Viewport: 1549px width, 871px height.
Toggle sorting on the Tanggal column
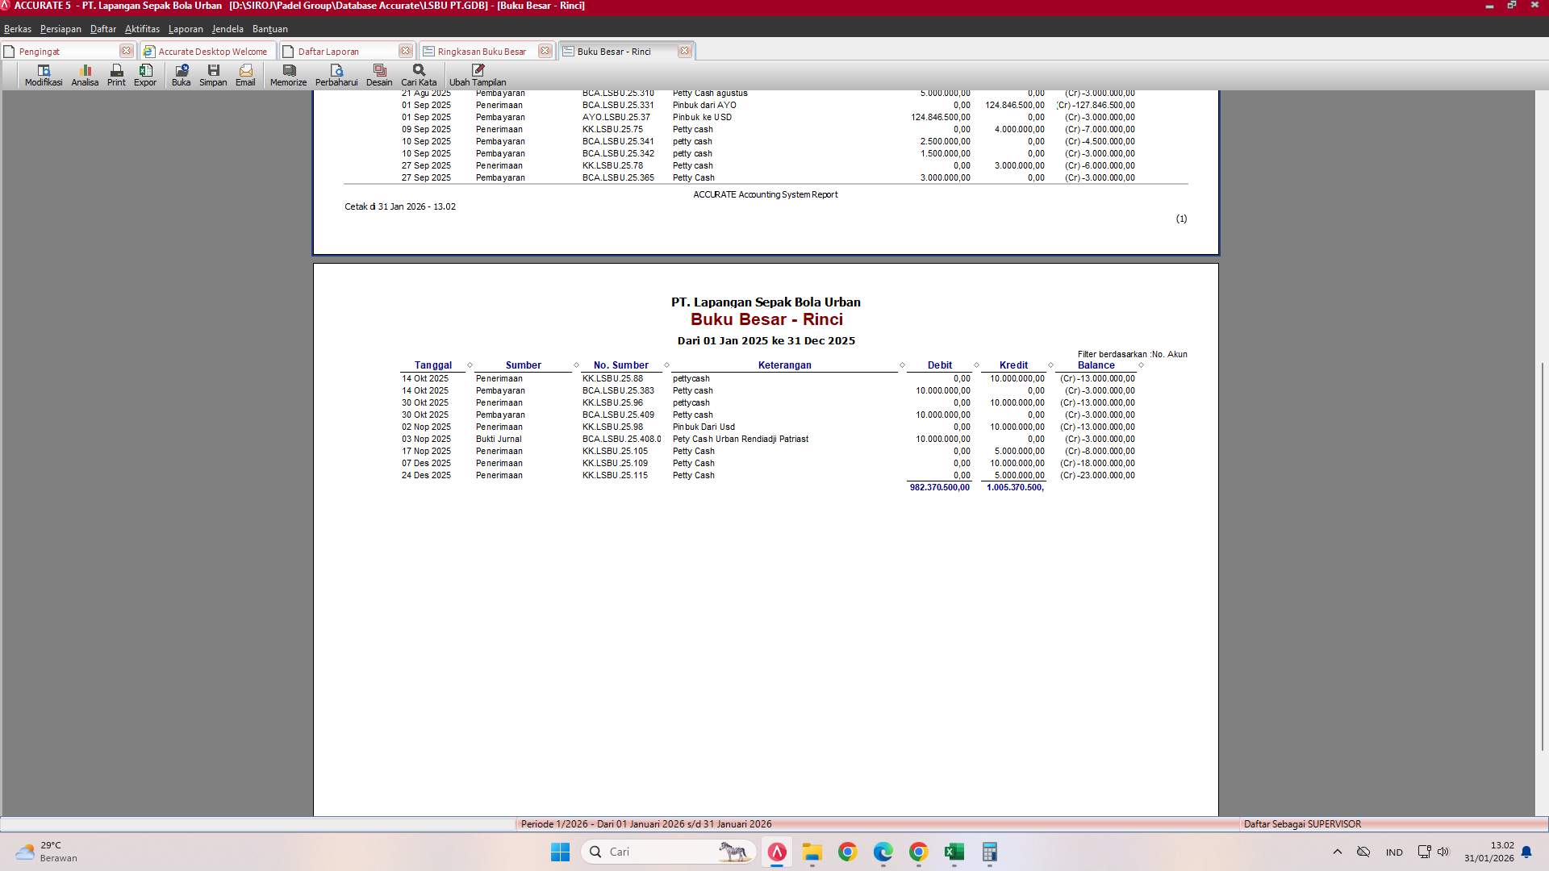coord(434,365)
